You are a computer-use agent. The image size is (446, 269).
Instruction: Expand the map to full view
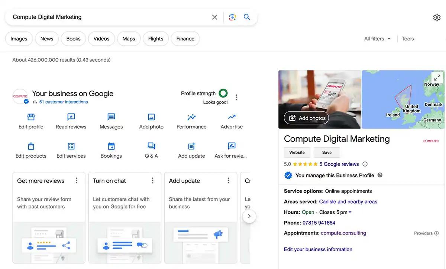tap(437, 78)
